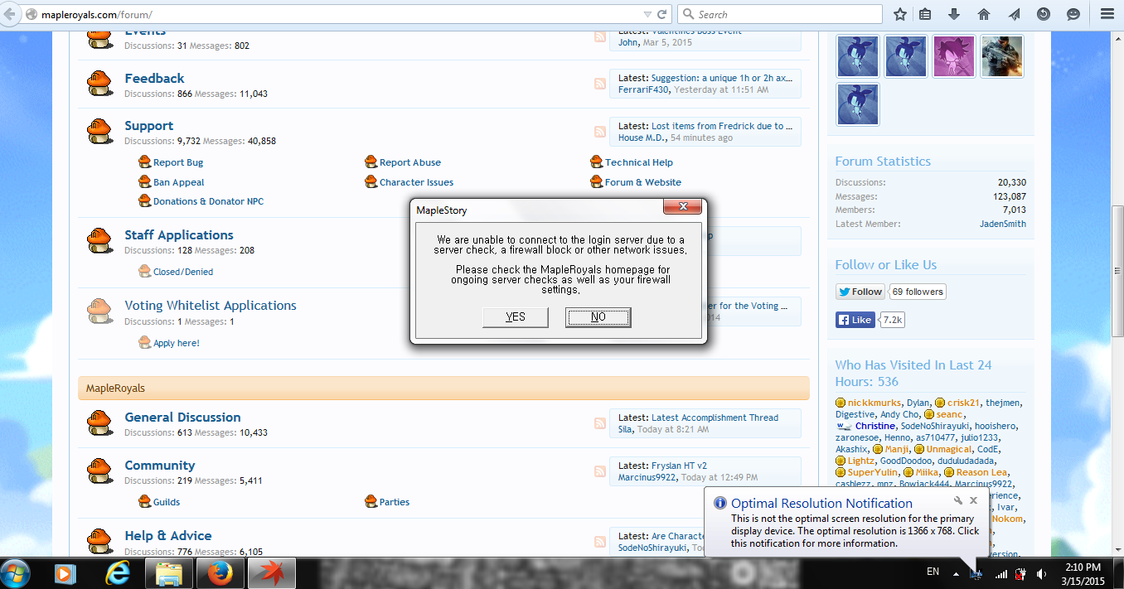Open the Report Bug subforum
The width and height of the screenshot is (1124, 589).
pyautogui.click(x=177, y=162)
